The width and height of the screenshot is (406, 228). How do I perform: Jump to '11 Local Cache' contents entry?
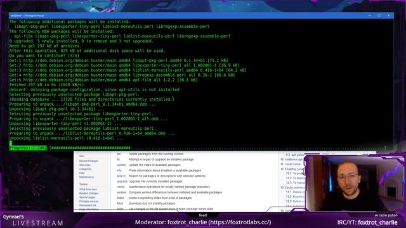291,164
